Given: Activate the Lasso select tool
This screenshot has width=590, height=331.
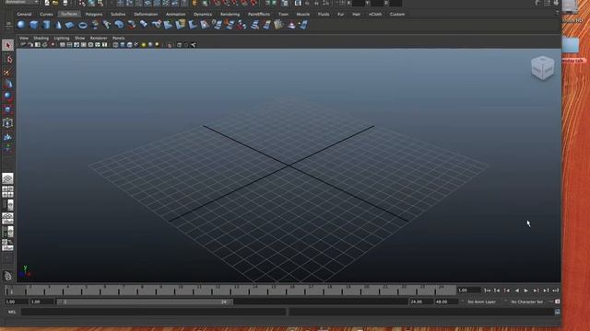Looking at the screenshot, I should pyautogui.click(x=8, y=59).
